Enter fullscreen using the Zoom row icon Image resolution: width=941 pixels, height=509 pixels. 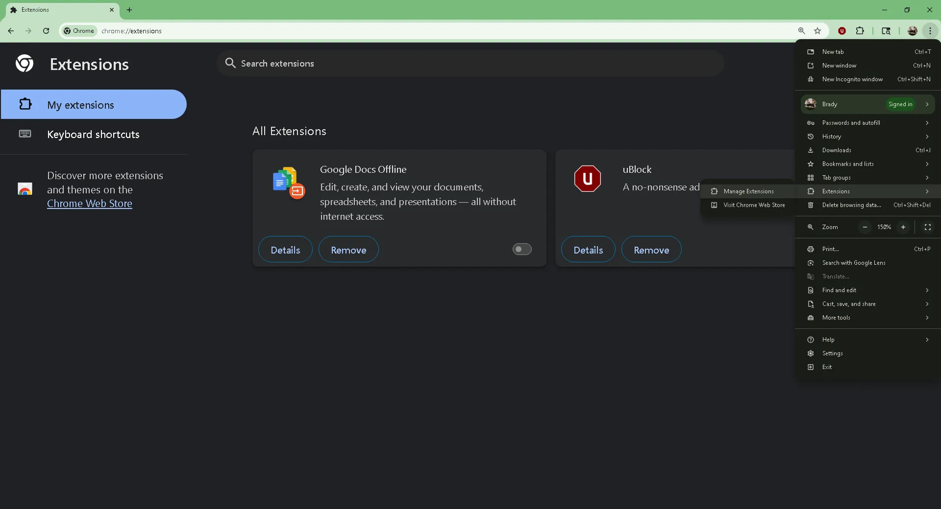pos(927,227)
